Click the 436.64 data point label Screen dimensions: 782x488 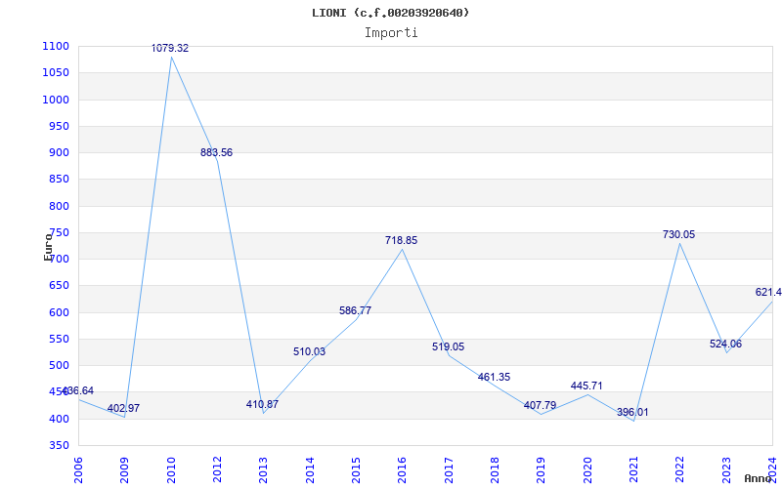click(x=77, y=391)
